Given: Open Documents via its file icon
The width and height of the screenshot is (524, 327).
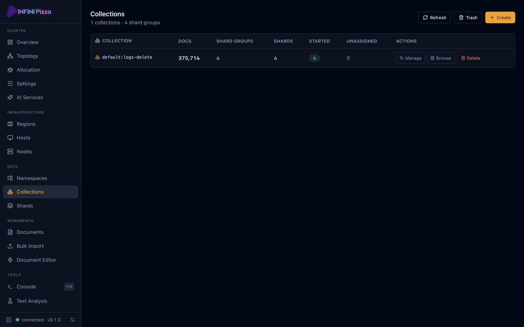Looking at the screenshot, I should tap(10, 232).
